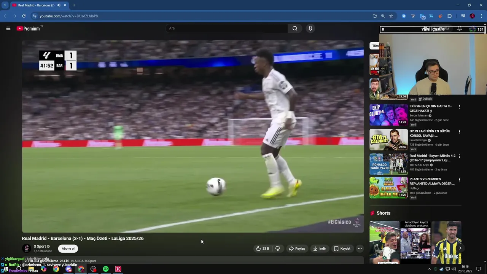Open options for Real Madrid - Bayern Münih video
This screenshot has width=487, height=274.
pyautogui.click(x=459, y=156)
